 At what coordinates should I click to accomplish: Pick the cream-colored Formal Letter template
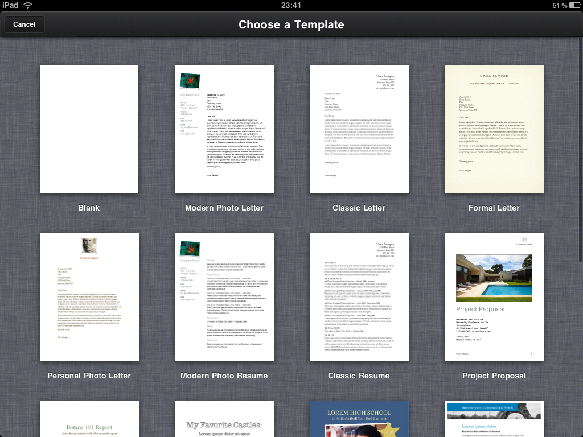tap(494, 129)
